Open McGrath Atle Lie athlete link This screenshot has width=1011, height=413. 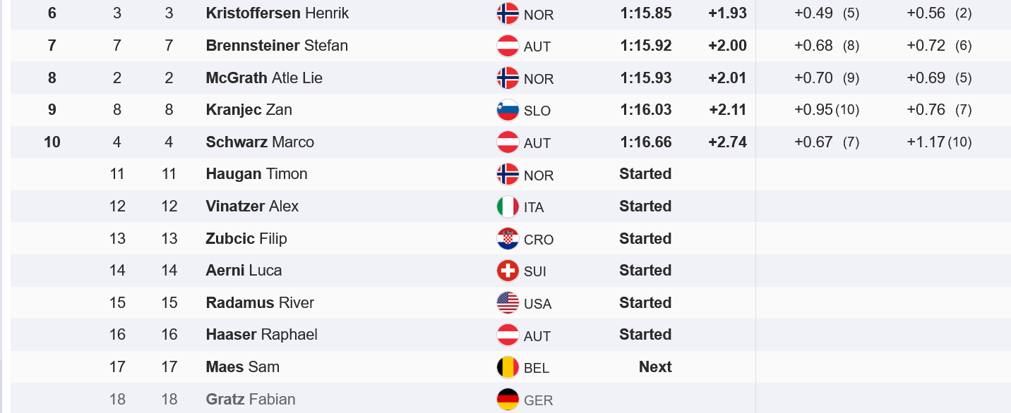tap(264, 78)
